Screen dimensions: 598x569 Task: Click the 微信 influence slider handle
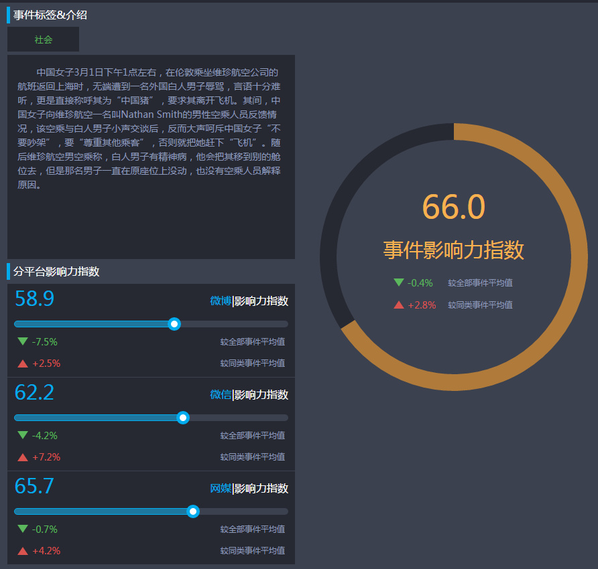click(183, 418)
